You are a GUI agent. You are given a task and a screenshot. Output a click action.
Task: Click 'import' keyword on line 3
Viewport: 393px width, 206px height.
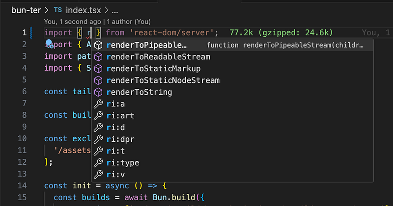pos(58,56)
